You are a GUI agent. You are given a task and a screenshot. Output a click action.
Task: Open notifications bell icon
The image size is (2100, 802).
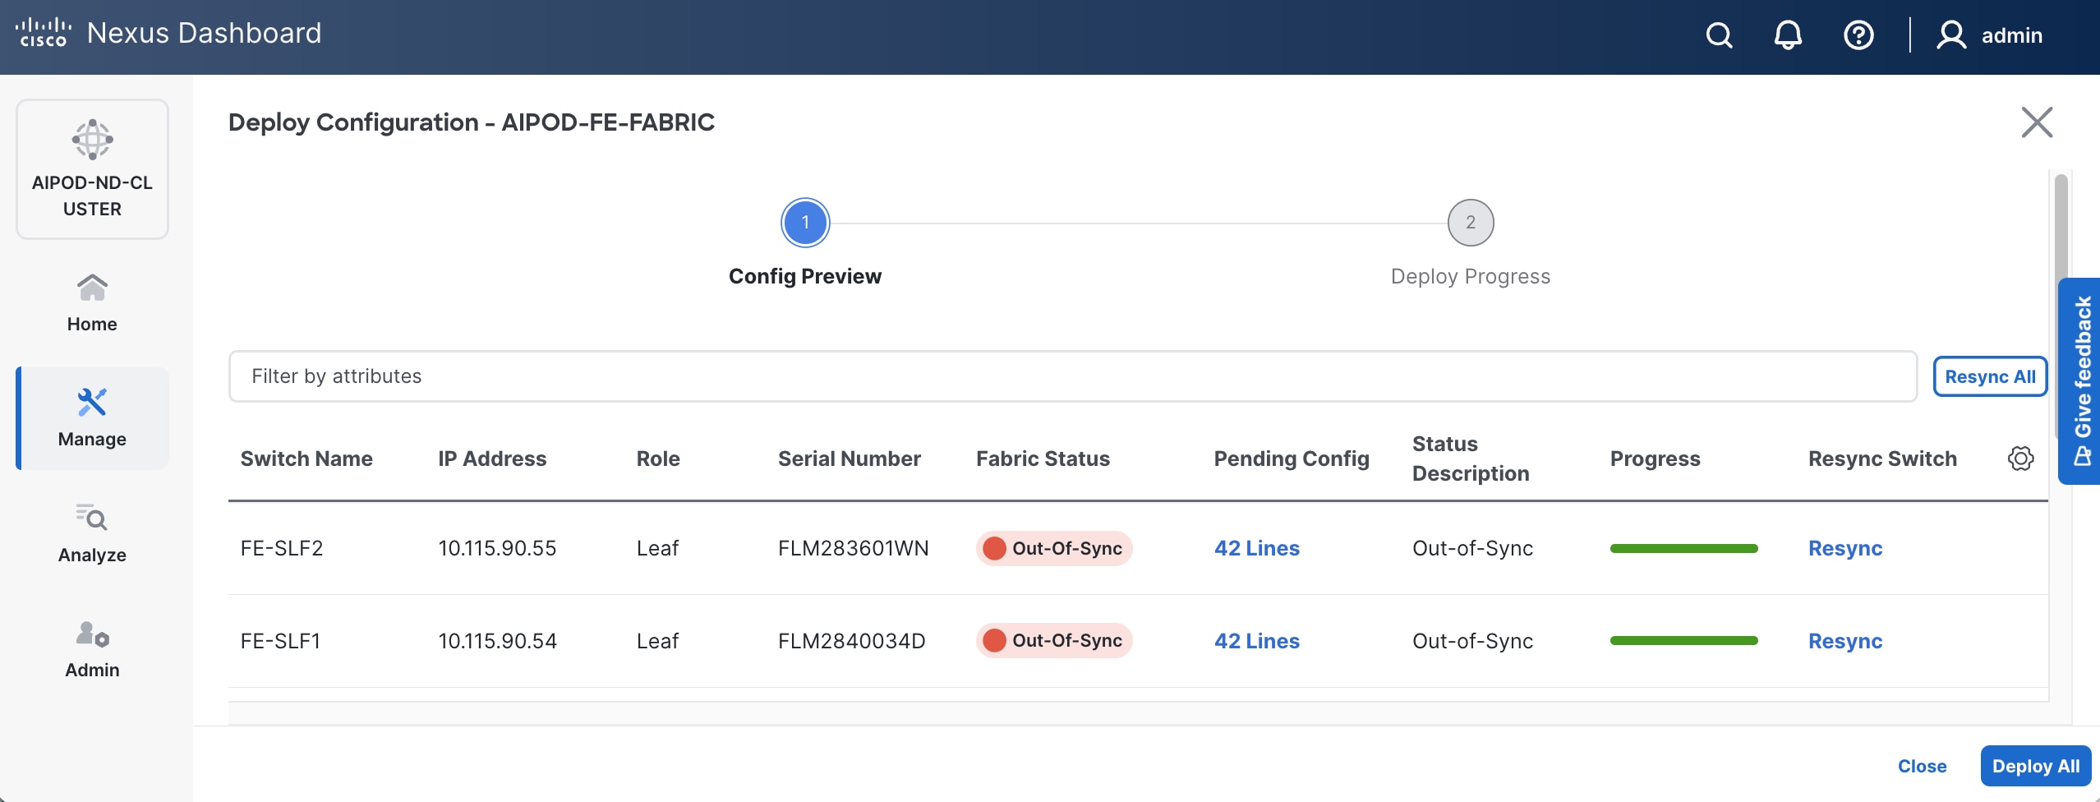(x=1788, y=35)
